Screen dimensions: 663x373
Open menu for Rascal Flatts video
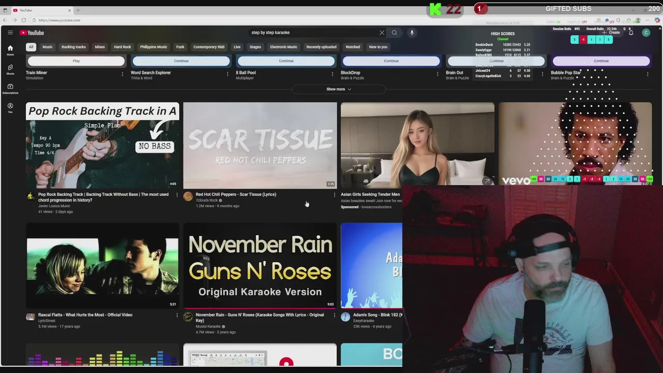click(x=177, y=315)
